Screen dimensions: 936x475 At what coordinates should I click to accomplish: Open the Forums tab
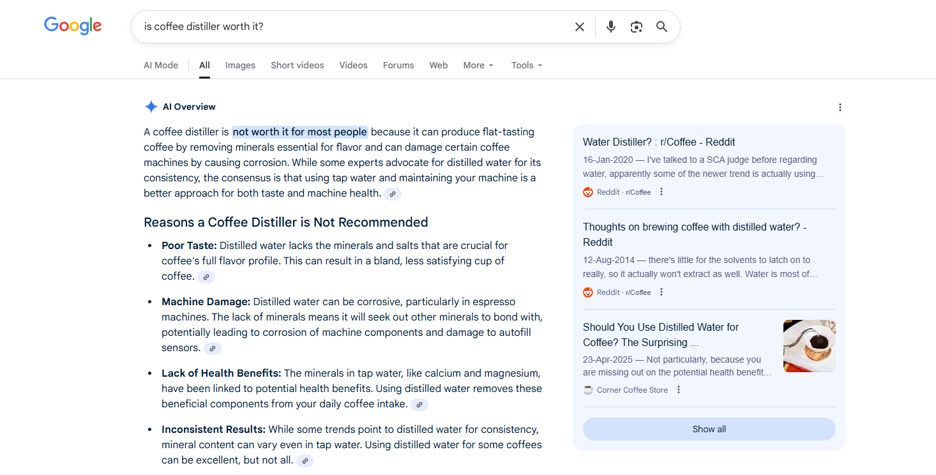[x=398, y=65]
